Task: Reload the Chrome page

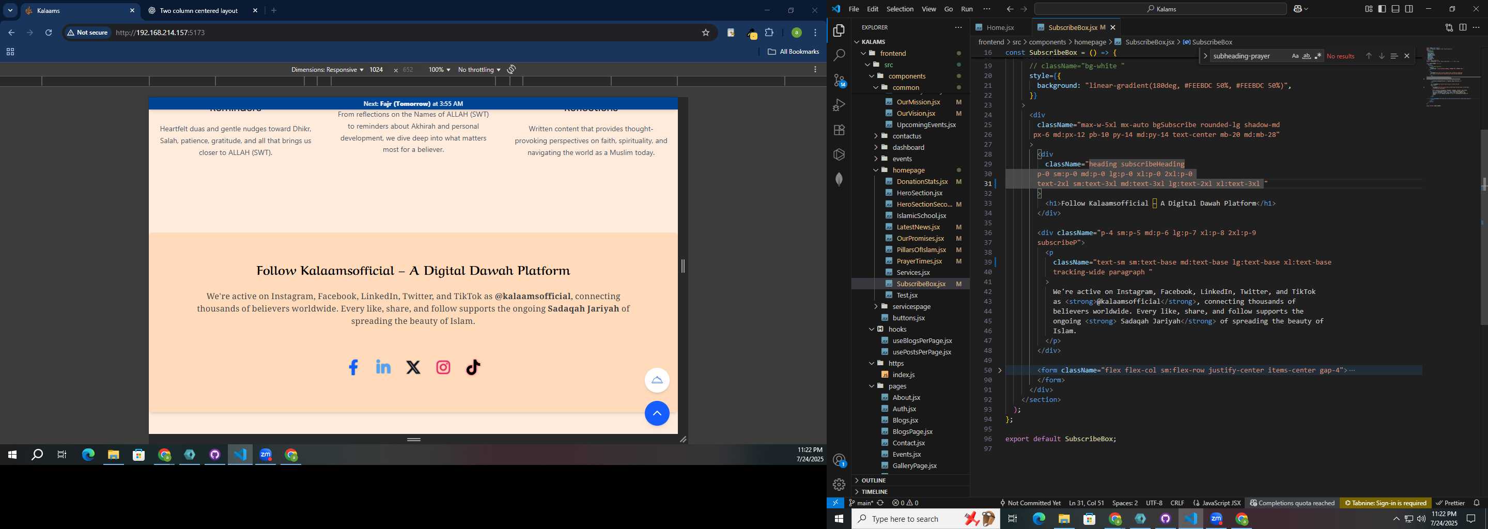Action: click(49, 33)
